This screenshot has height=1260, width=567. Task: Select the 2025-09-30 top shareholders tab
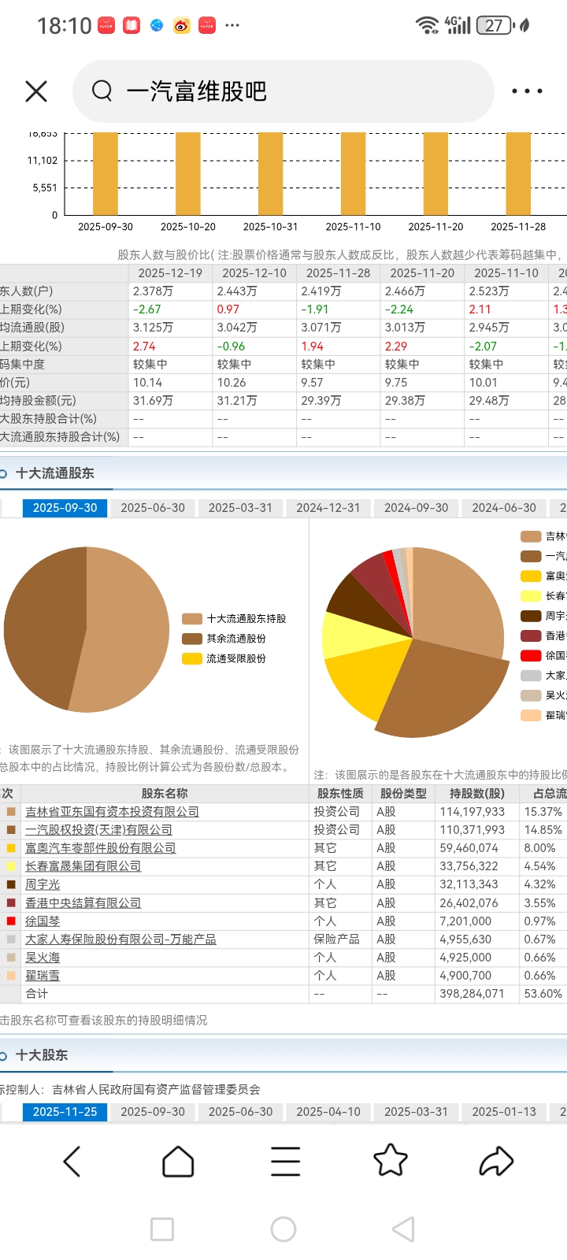click(153, 1112)
